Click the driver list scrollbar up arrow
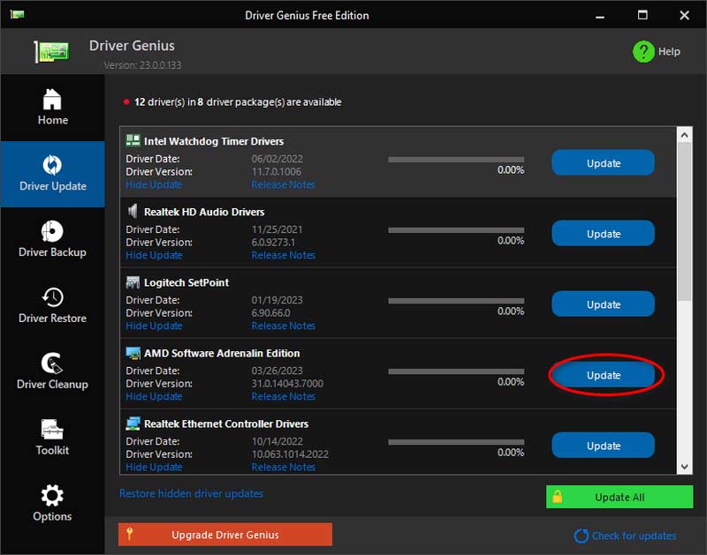The height and width of the screenshot is (555, 707). pyautogui.click(x=684, y=135)
